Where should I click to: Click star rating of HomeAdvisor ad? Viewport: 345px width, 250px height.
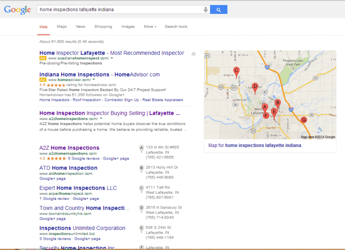(56, 85)
